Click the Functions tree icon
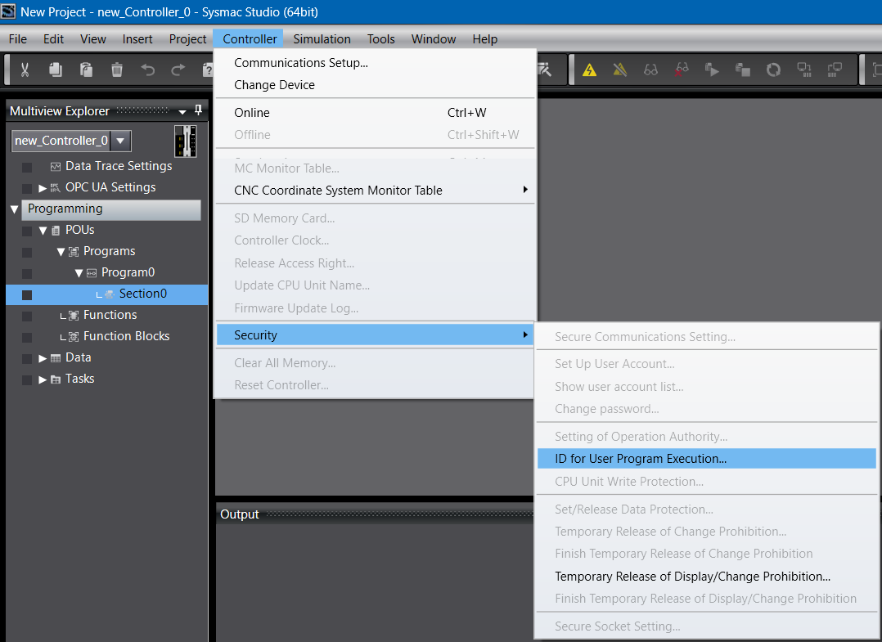 point(73,316)
